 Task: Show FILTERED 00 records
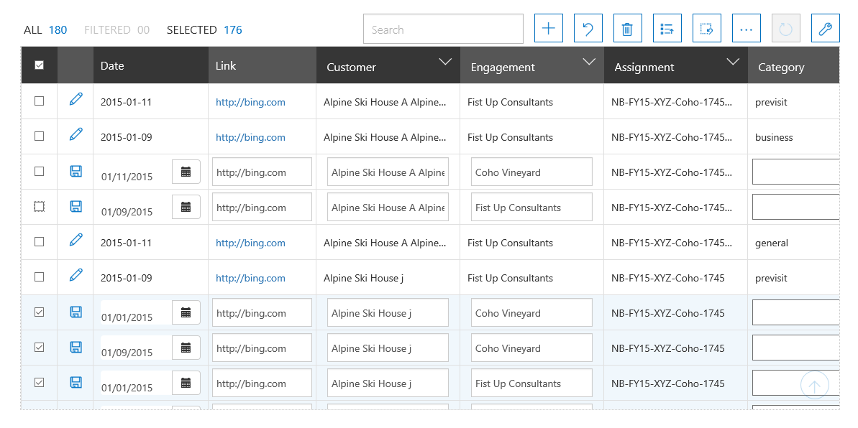pyautogui.click(x=117, y=29)
